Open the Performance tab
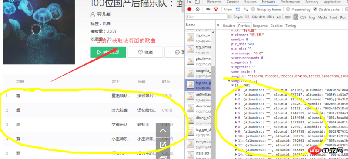348x159 pixels. (291, 2)
